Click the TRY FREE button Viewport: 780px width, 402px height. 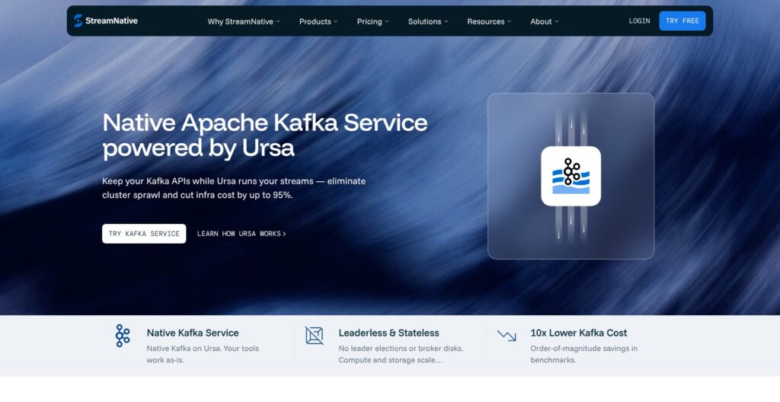(682, 21)
